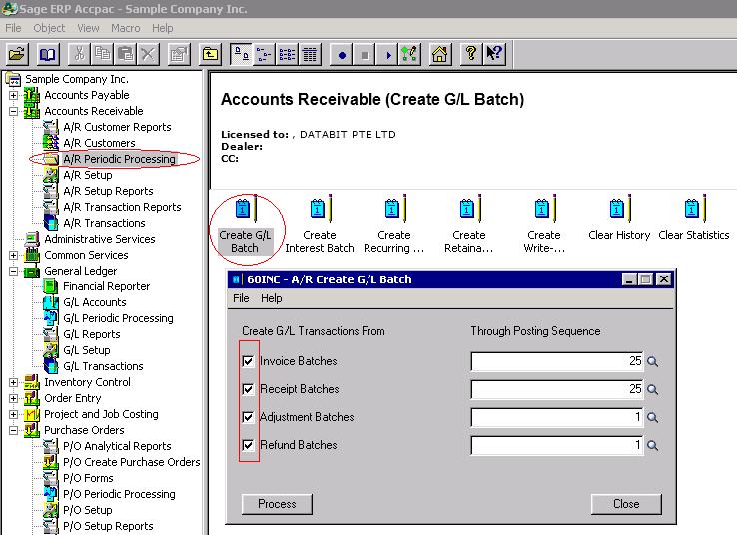Select A/R Customers in the tree
This screenshot has width=737, height=553.
[x=99, y=143]
